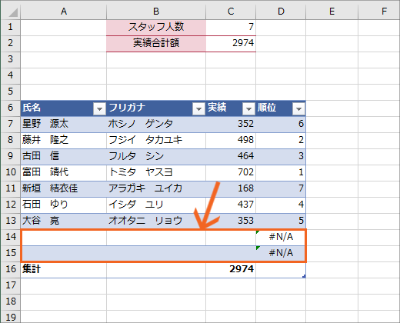Select the 実績 value 353

231,221
